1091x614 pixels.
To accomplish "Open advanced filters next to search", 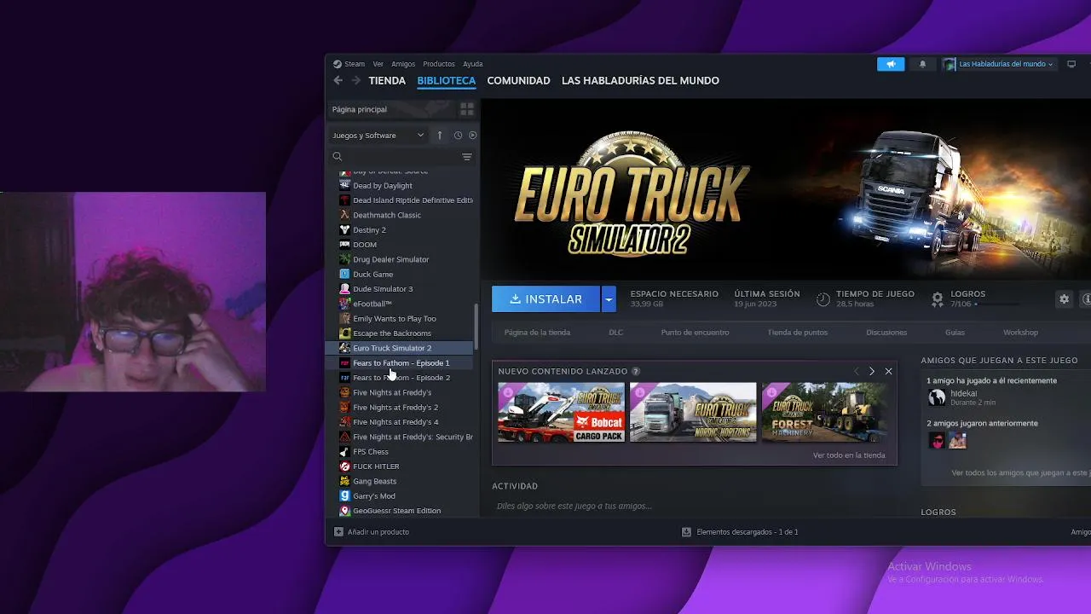I will pos(467,157).
